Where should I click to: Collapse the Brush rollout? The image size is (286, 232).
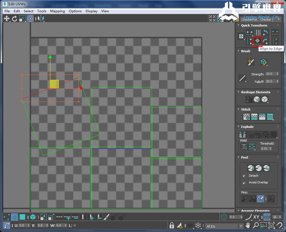(x=238, y=51)
